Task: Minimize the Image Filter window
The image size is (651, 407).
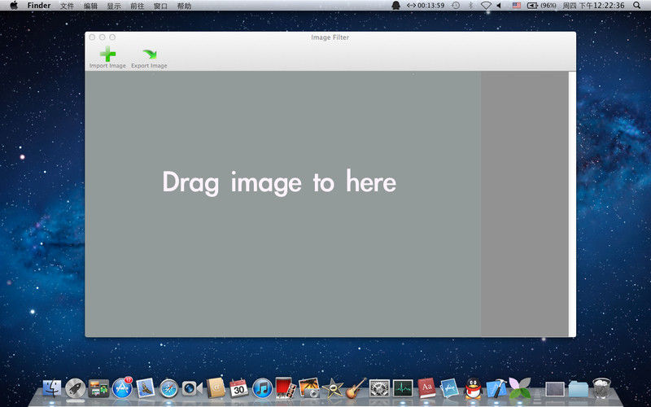Action: (103, 37)
